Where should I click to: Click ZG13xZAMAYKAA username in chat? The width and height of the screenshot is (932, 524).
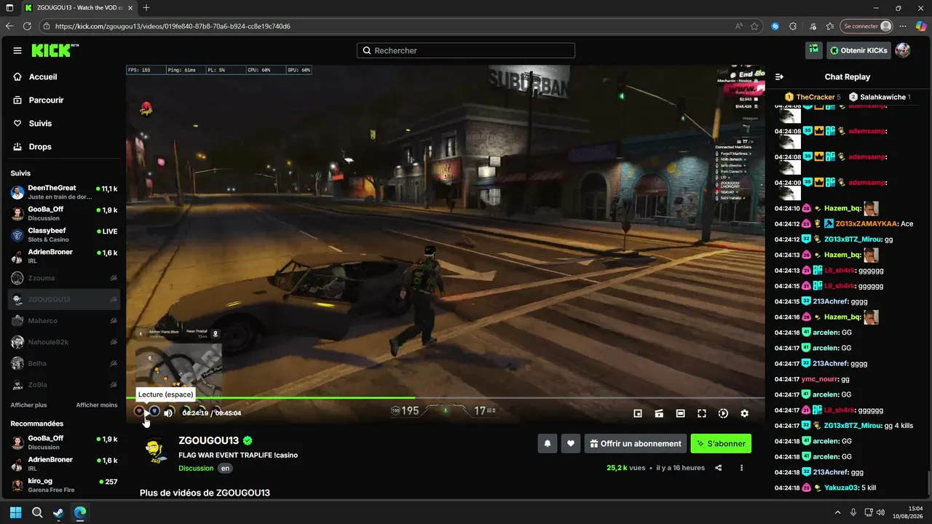tap(866, 223)
